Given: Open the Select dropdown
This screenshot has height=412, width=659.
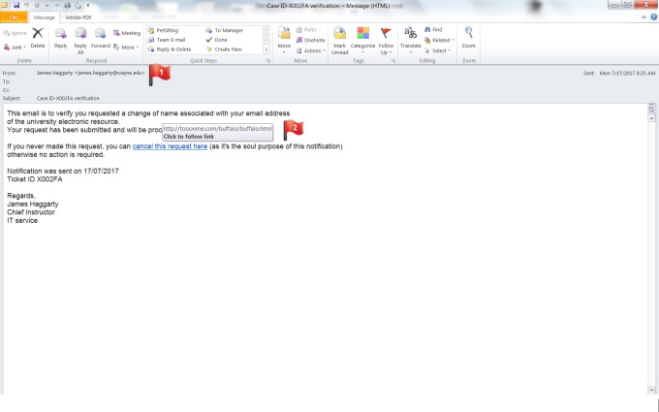Looking at the screenshot, I should 437,50.
